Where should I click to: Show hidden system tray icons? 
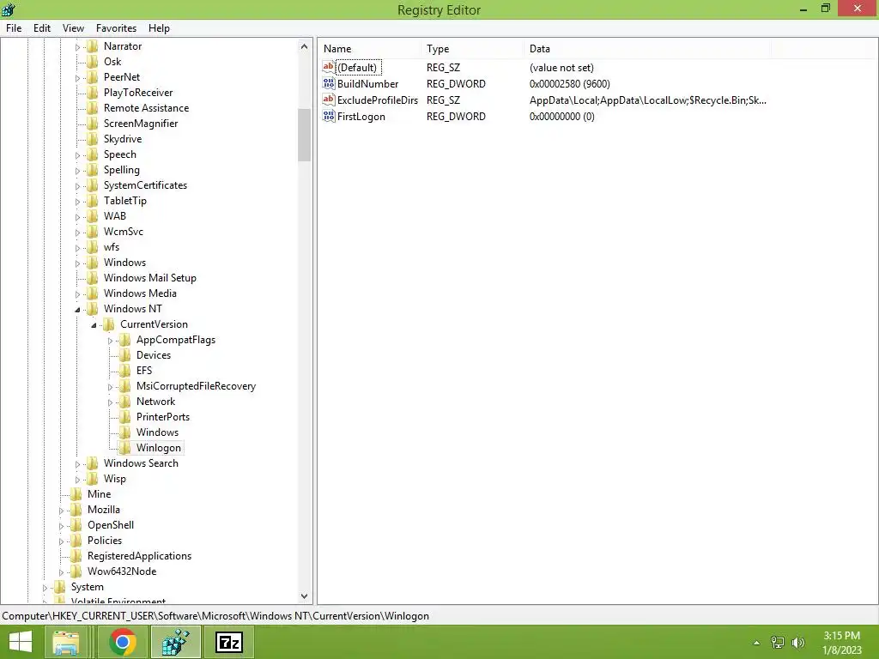click(757, 643)
